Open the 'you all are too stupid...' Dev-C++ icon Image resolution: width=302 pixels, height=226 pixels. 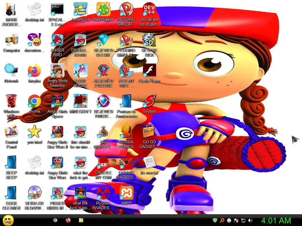click(x=149, y=14)
